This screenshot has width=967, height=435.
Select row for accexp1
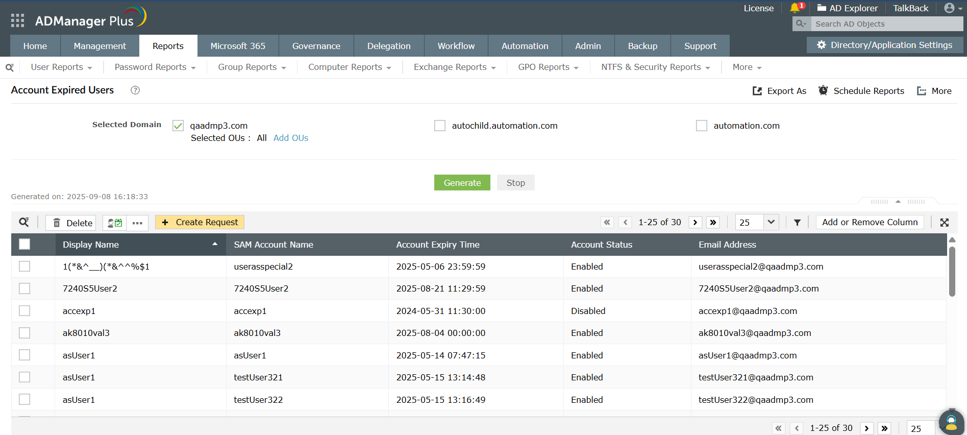point(24,311)
